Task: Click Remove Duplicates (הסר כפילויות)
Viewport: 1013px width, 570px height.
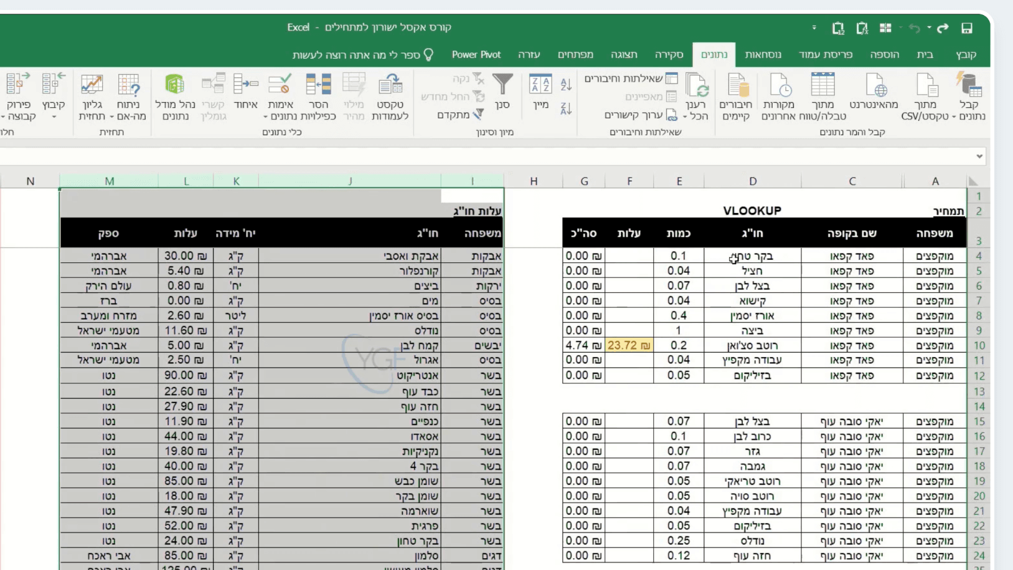Action: 318,97
